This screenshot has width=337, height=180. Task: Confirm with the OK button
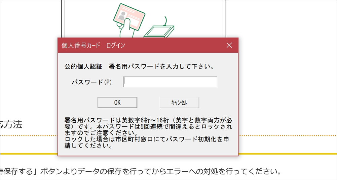tap(117, 103)
